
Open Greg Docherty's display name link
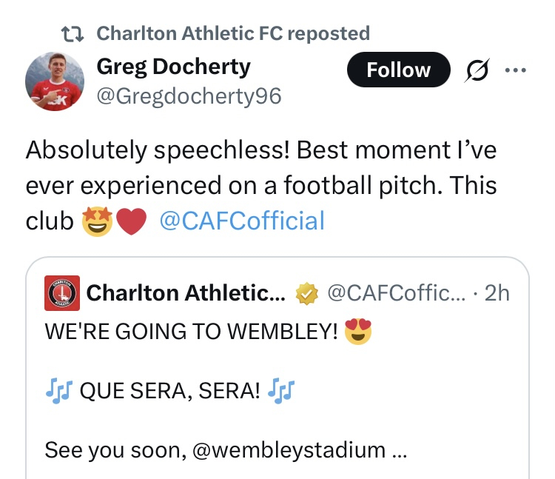click(x=174, y=67)
